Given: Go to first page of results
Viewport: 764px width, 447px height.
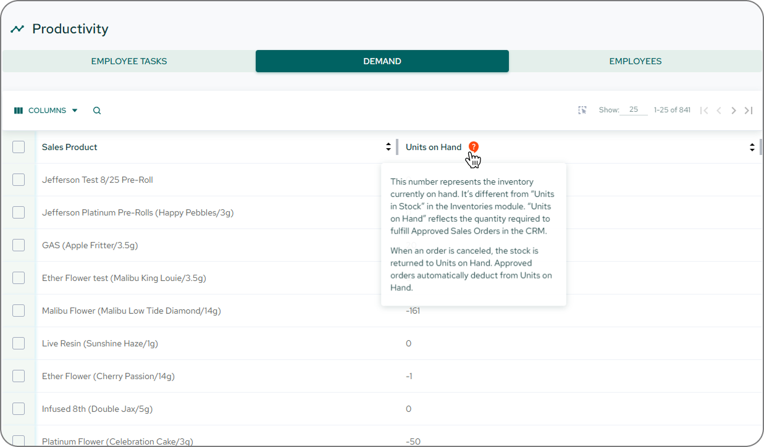Looking at the screenshot, I should click(x=704, y=111).
